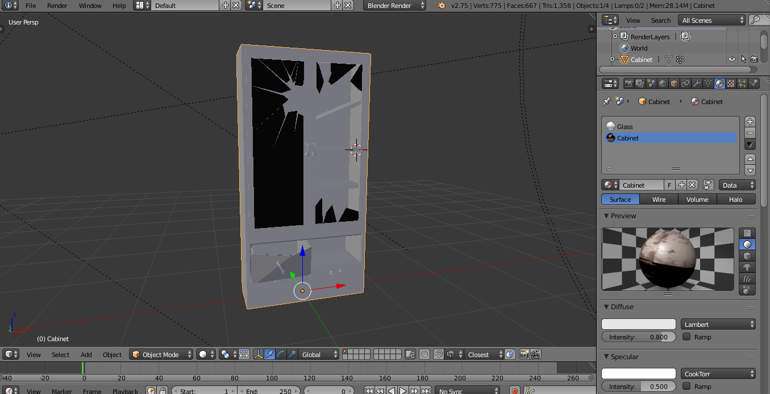770x394 pixels.
Task: Click the diffuse color swatch
Action: [639, 324]
